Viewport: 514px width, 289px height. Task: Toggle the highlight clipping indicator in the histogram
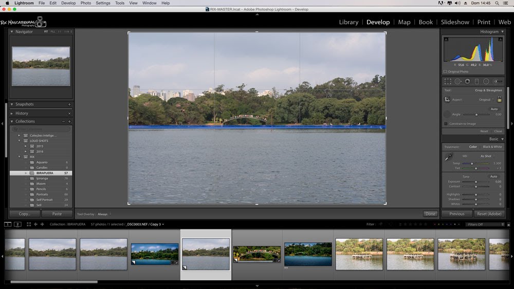point(500,40)
